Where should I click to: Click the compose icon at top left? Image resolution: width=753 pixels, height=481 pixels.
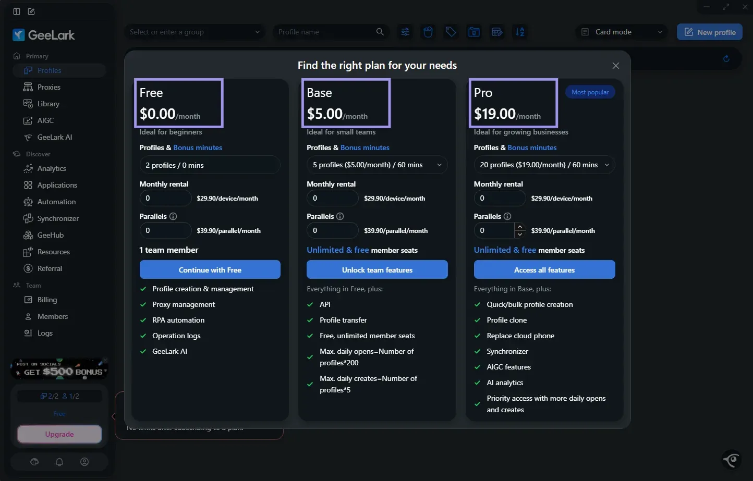coord(31,11)
